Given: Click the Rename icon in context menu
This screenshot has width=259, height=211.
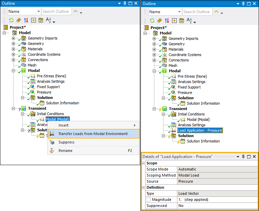Looking at the screenshot, I should (52, 151).
